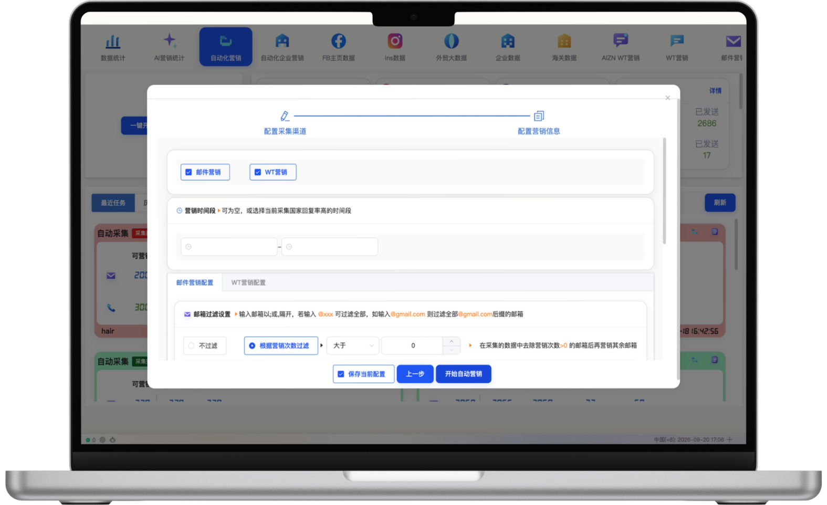Image resolution: width=827 pixels, height=505 pixels.
Task: Click the start time input field
Action: [x=229, y=247]
